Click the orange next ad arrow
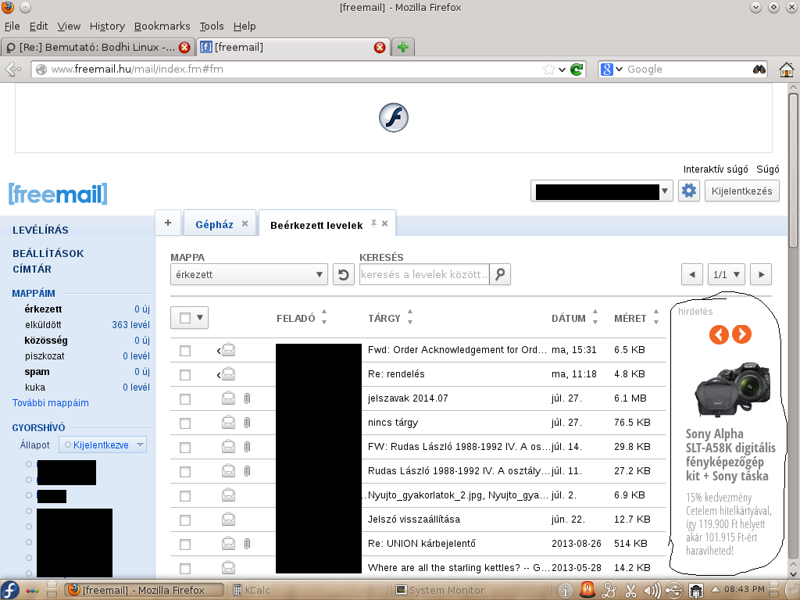The image size is (800, 600). [x=742, y=334]
